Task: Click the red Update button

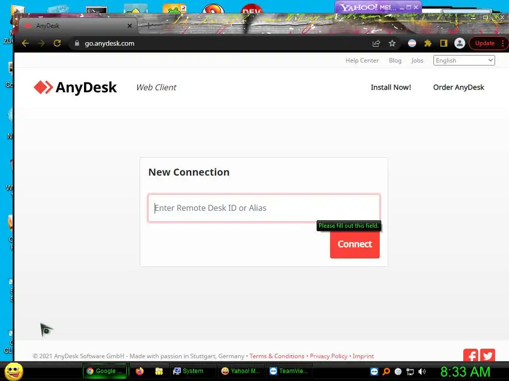Action: pyautogui.click(x=485, y=43)
